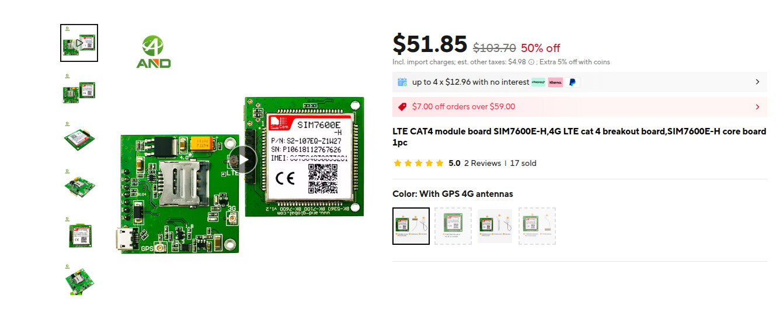Play the product video on main image
This screenshot has height=312, width=776.
[242, 160]
